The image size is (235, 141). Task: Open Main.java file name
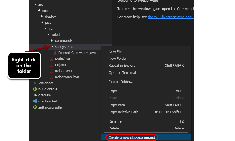(62, 59)
